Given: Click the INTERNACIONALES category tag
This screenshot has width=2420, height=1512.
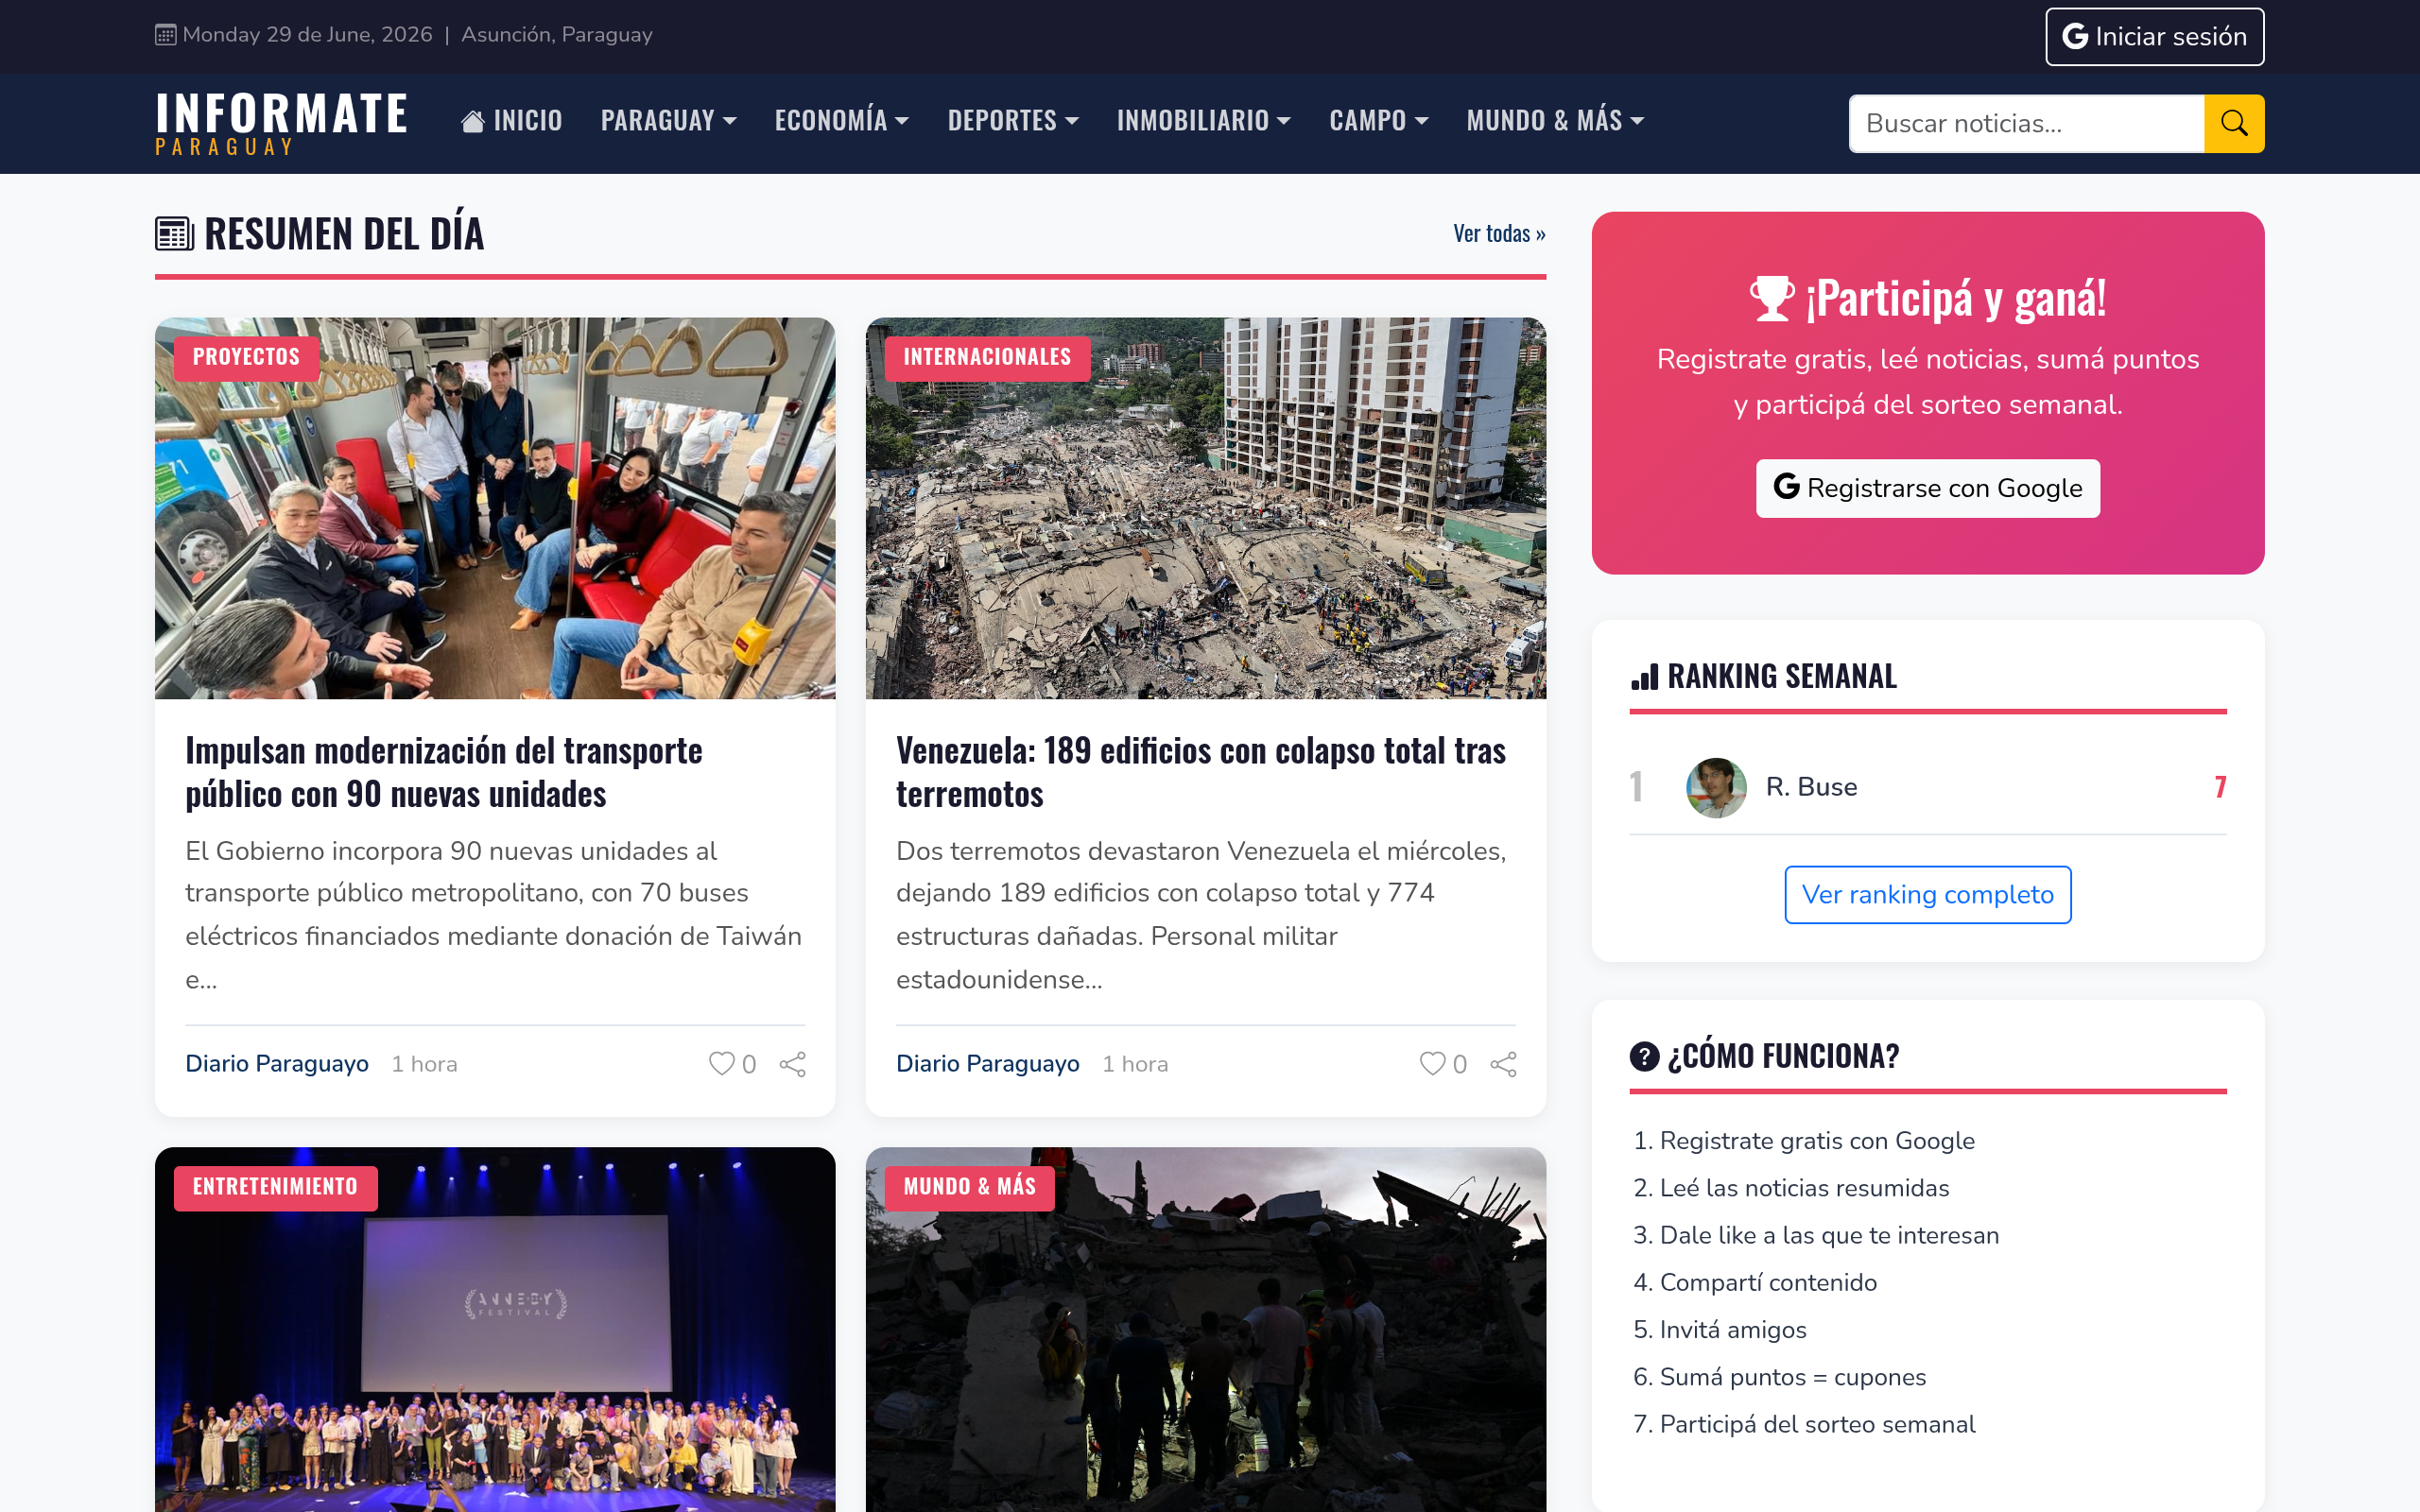Looking at the screenshot, I should click(x=987, y=358).
